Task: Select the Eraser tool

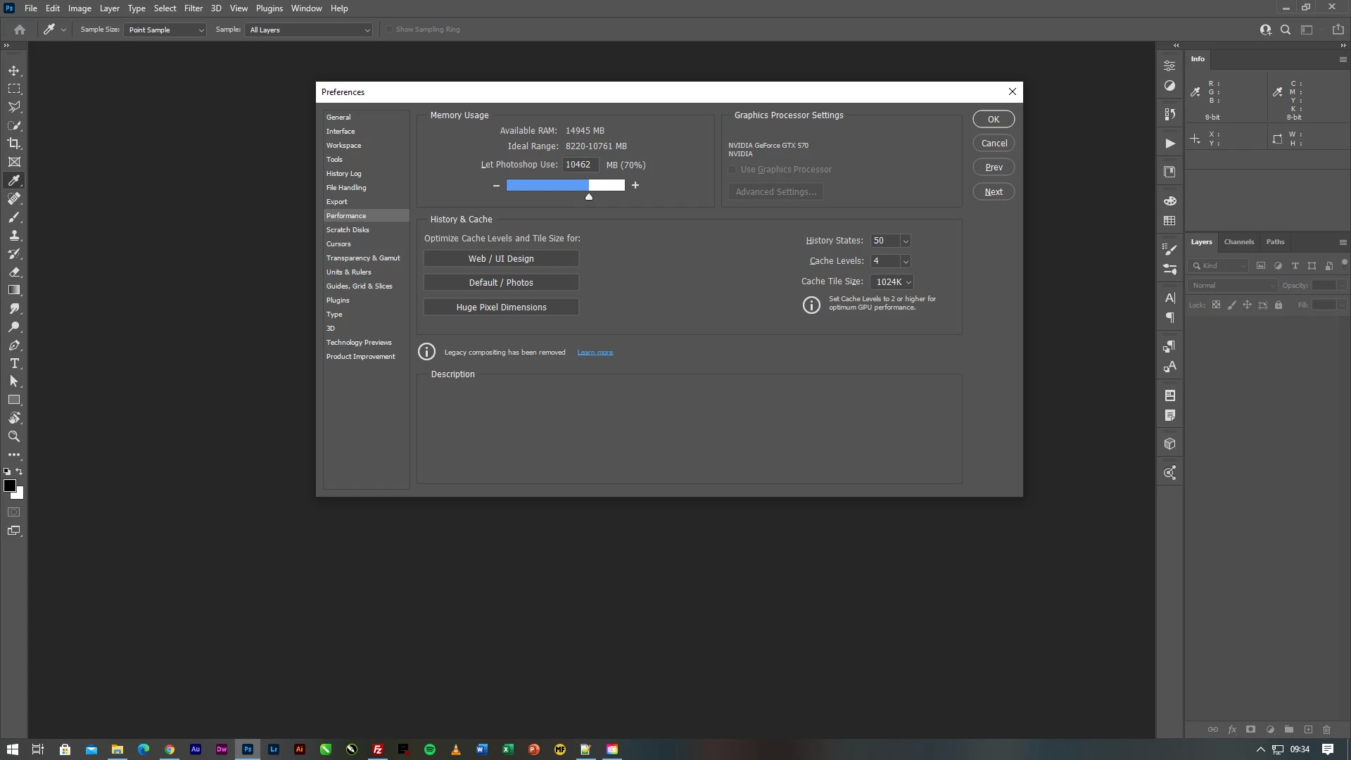Action: coord(14,272)
